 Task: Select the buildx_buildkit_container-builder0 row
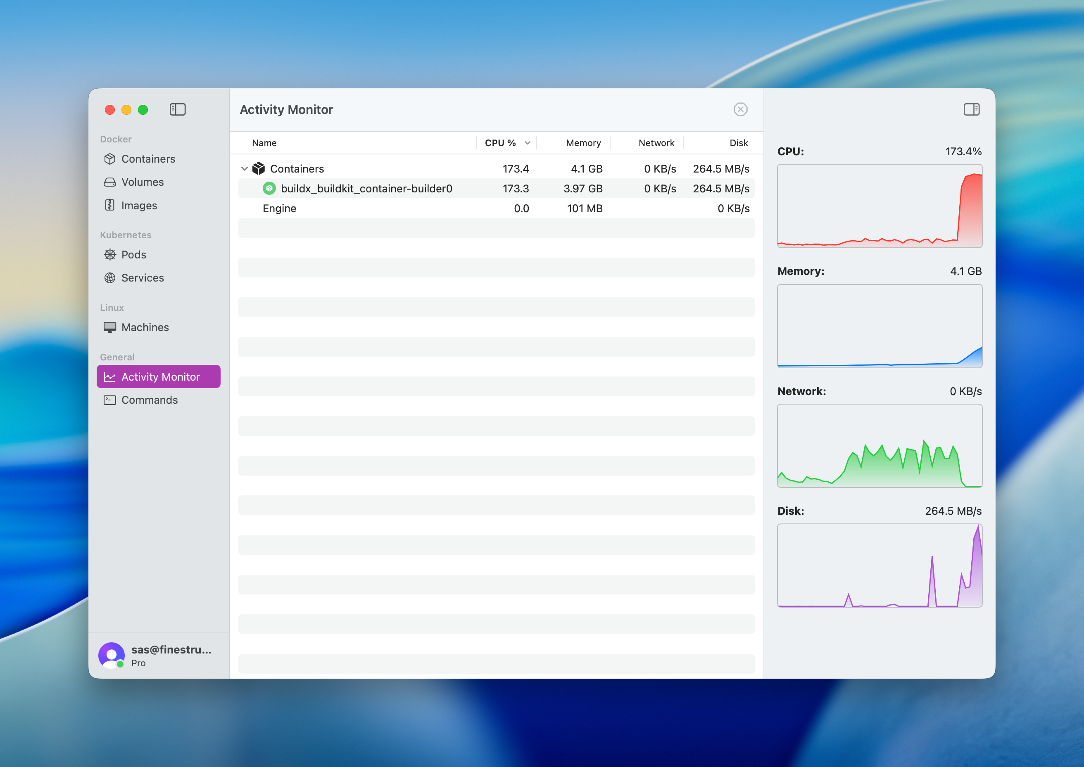tap(496, 188)
